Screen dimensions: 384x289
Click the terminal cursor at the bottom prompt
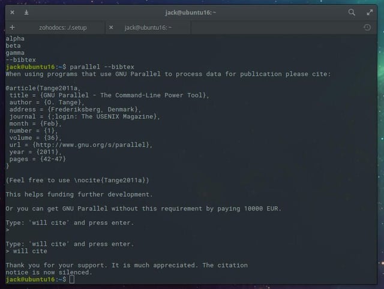[x=72, y=279]
